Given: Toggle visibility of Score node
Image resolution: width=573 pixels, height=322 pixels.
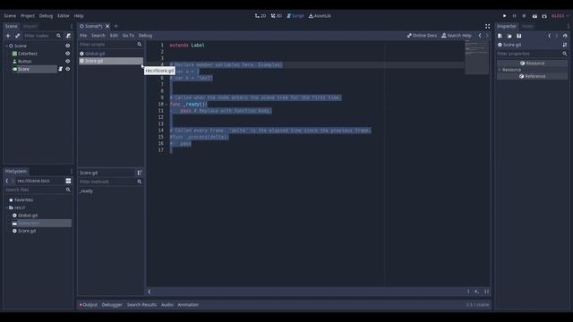Looking at the screenshot, I should (68, 69).
